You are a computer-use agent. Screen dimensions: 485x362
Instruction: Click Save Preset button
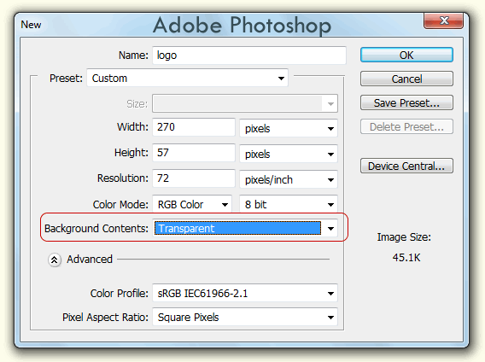(x=406, y=102)
